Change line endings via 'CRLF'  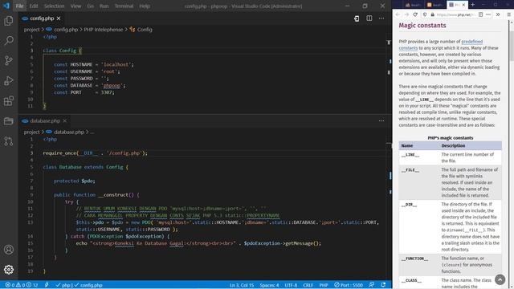(308, 285)
